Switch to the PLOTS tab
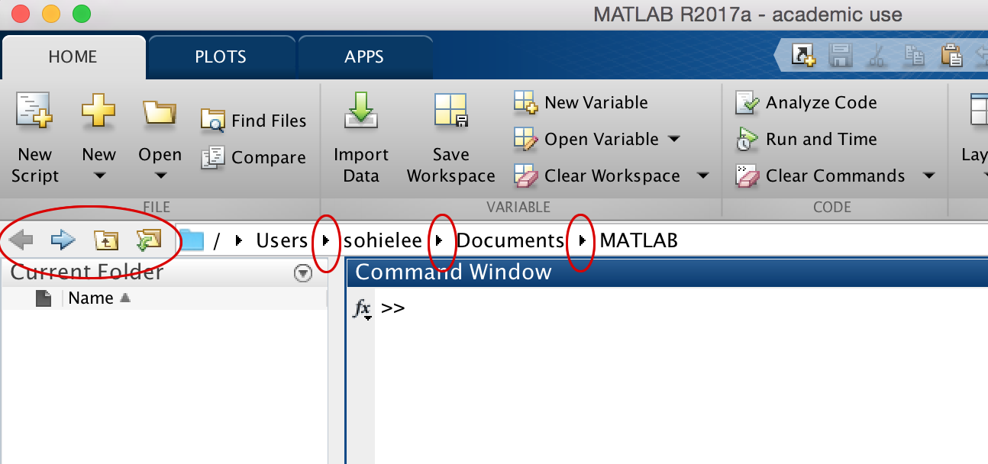 pos(220,56)
